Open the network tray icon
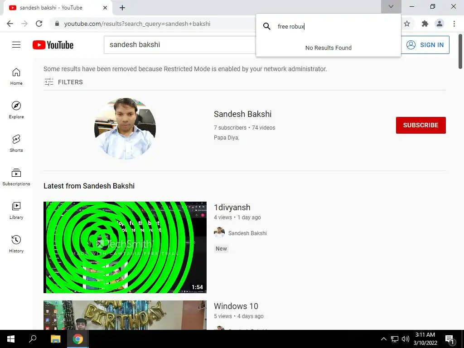Image resolution: width=464 pixels, height=348 pixels. [x=395, y=339]
